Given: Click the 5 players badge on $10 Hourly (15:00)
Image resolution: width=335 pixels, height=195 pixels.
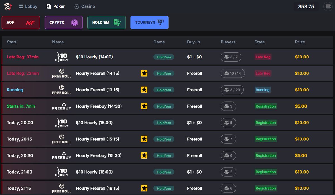Looking at the screenshot, I should (228, 123).
